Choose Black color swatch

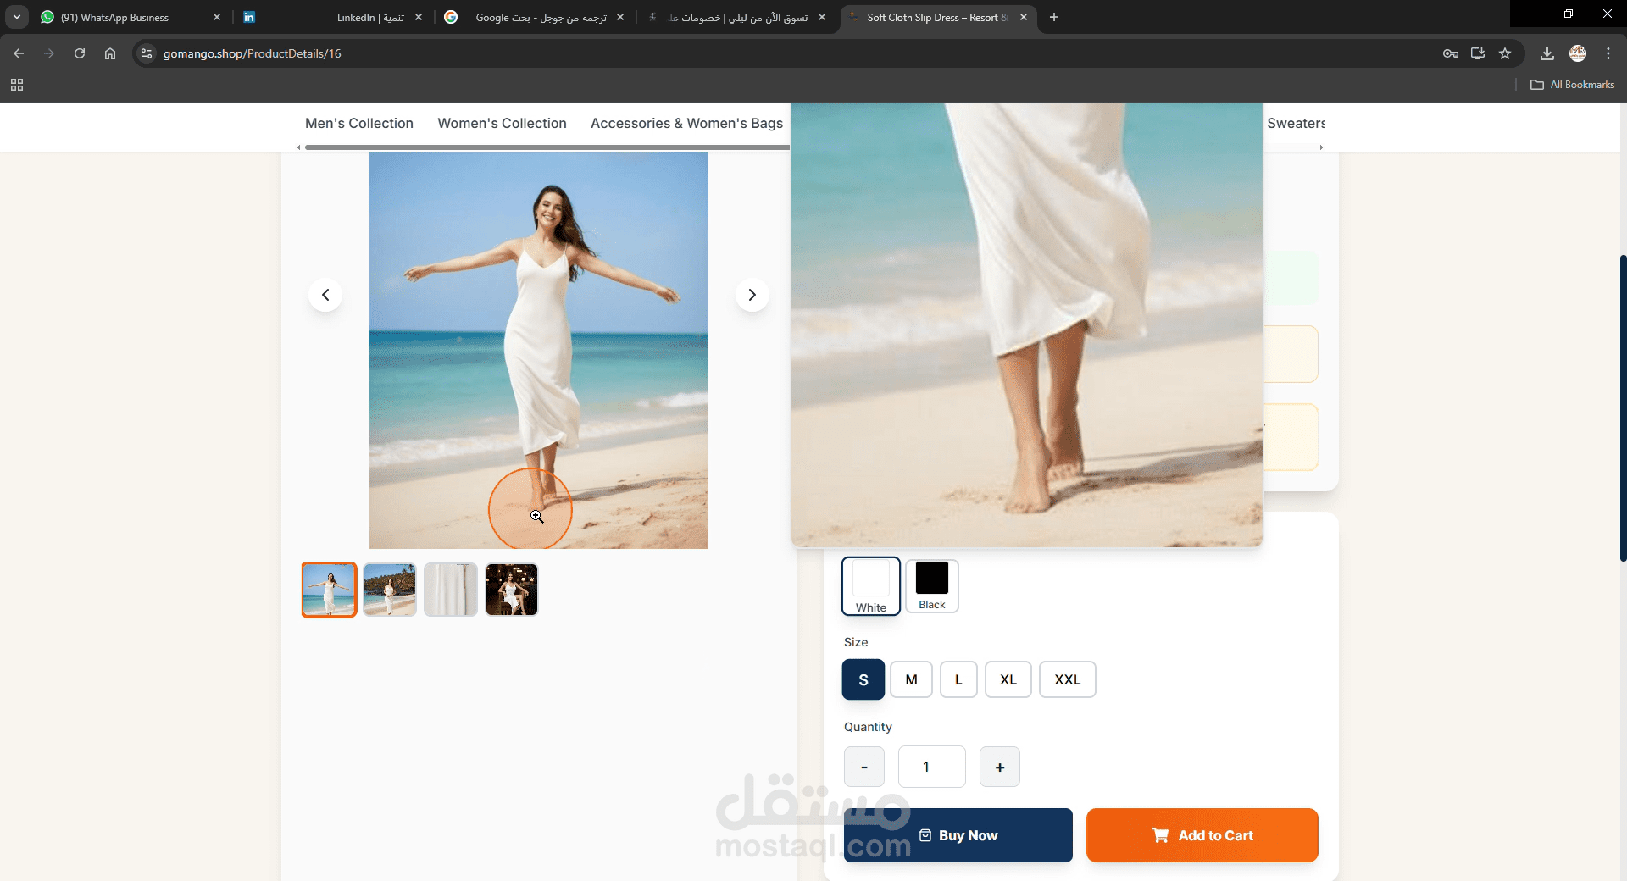point(932,585)
